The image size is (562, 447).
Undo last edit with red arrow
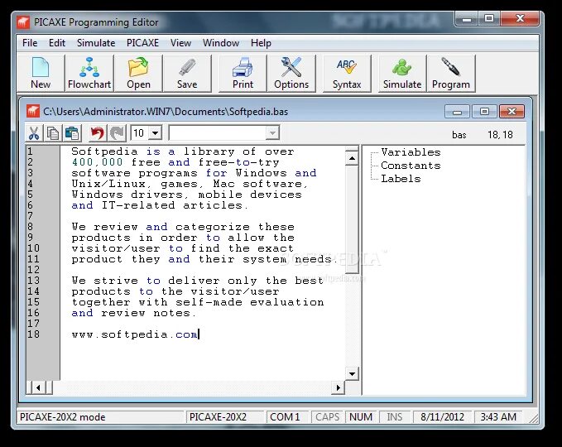coord(97,133)
